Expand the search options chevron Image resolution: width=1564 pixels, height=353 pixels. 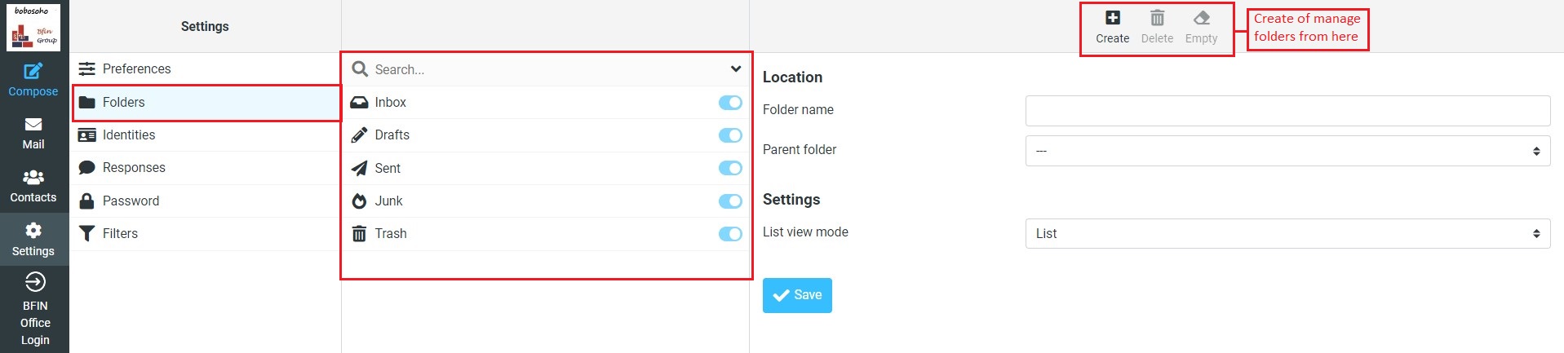tap(736, 69)
